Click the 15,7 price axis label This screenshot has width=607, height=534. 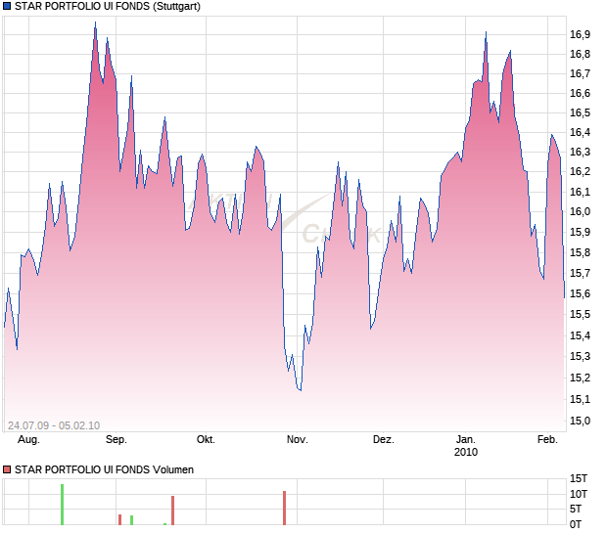[x=580, y=274]
